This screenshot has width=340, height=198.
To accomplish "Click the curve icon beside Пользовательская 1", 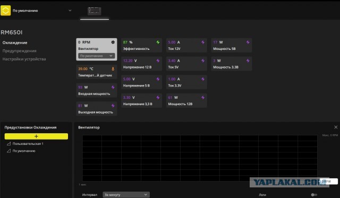I will pos(8,144).
